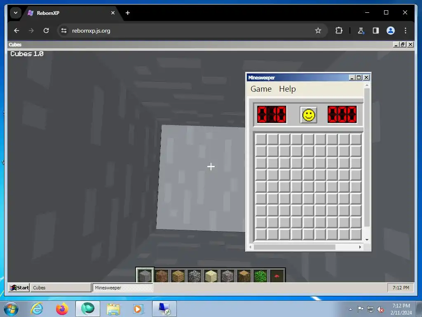Select the RebornXP browser tab
This screenshot has width=422, height=317.
pyautogui.click(x=72, y=13)
